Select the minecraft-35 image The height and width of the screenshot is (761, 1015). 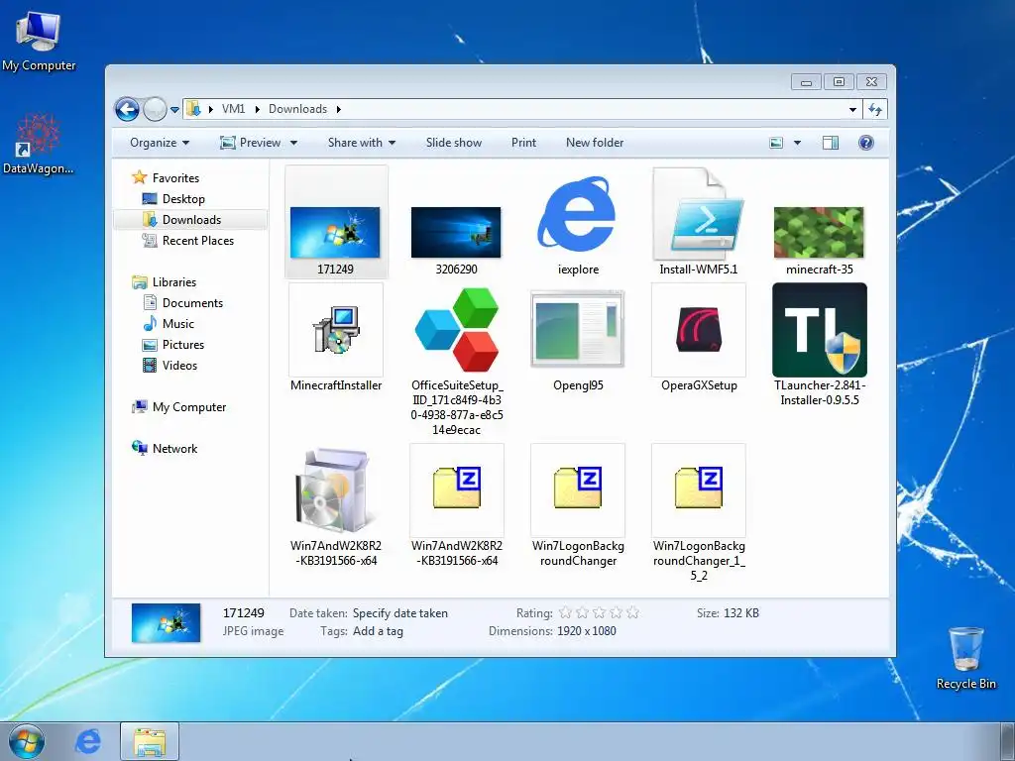tap(819, 233)
